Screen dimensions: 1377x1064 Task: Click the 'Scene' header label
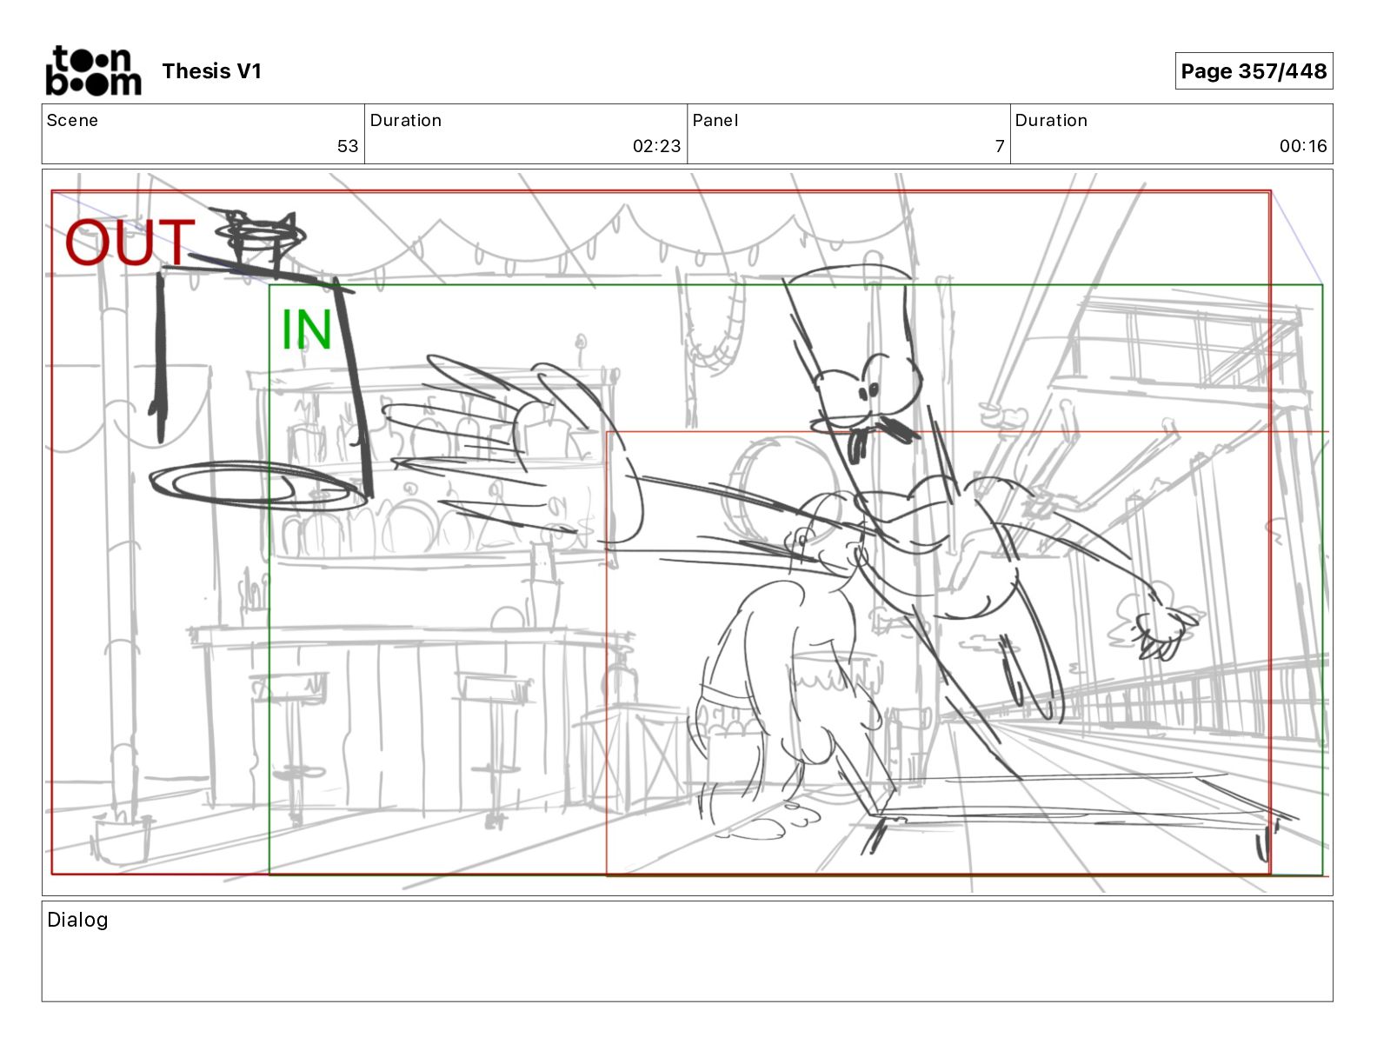point(72,120)
